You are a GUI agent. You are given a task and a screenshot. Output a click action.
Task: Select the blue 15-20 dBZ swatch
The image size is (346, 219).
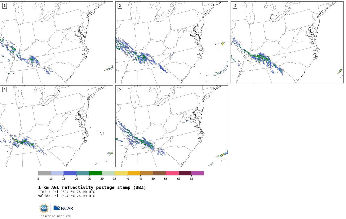pyautogui.click(x=70, y=173)
